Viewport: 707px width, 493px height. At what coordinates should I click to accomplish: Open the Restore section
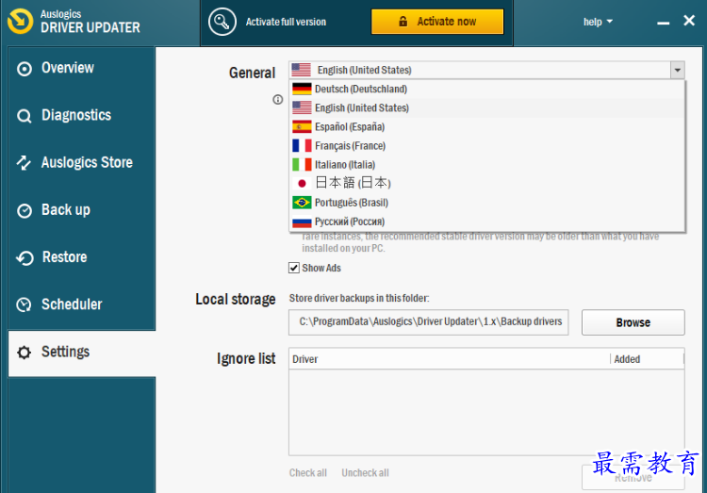(82, 257)
